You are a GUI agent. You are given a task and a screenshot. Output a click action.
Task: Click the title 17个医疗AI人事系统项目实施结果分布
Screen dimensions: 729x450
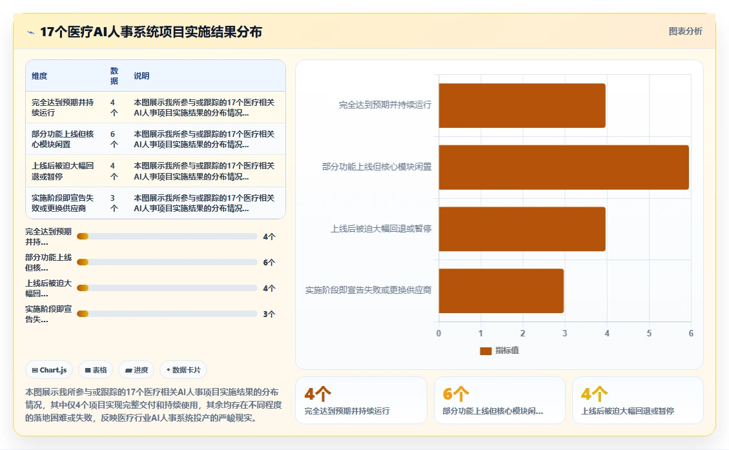pyautogui.click(x=151, y=32)
